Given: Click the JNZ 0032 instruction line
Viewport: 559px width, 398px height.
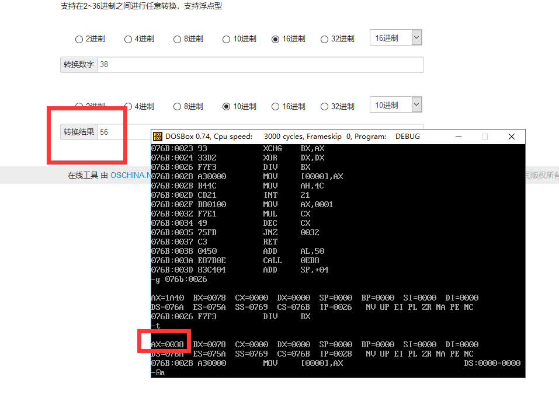Looking at the screenshot, I should (235, 232).
